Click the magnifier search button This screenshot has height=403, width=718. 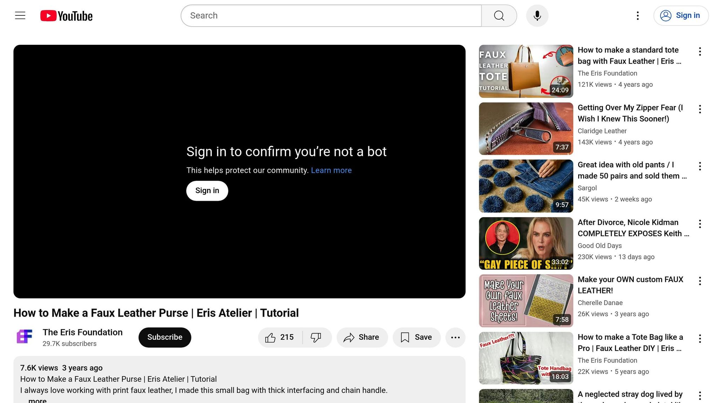point(499,15)
